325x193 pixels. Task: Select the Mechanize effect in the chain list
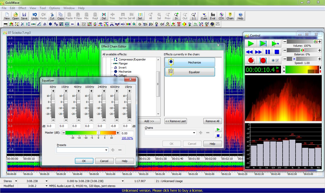190,62
